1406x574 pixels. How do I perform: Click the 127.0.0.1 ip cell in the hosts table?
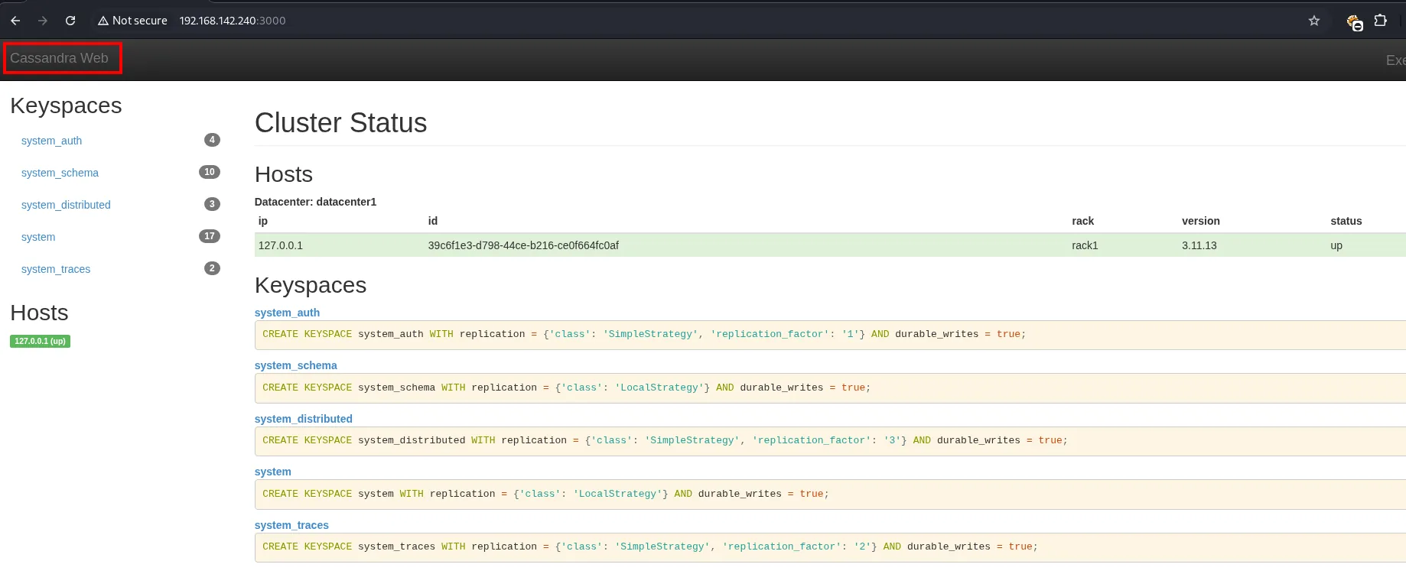[x=281, y=245]
